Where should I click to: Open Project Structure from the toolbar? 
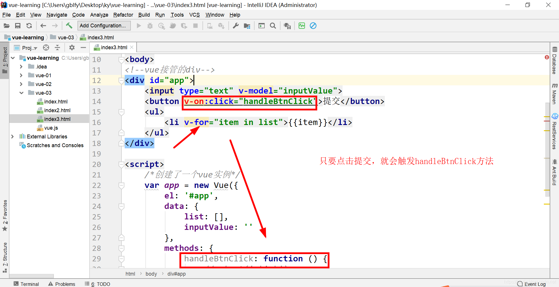coord(247,26)
